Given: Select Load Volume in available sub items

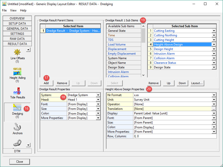Looking at the screenshot, I should point(117,44).
